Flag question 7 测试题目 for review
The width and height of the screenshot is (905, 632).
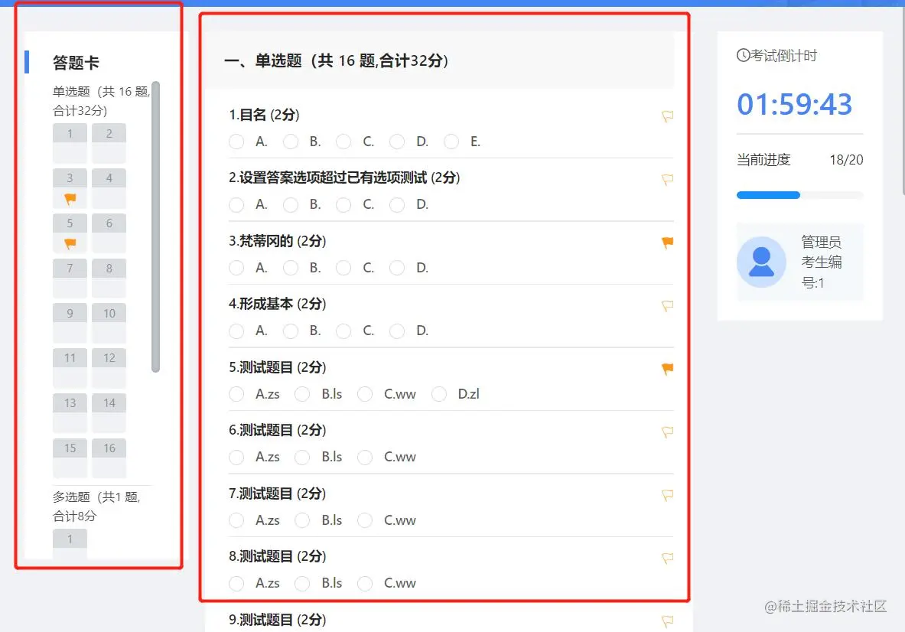[x=667, y=494]
